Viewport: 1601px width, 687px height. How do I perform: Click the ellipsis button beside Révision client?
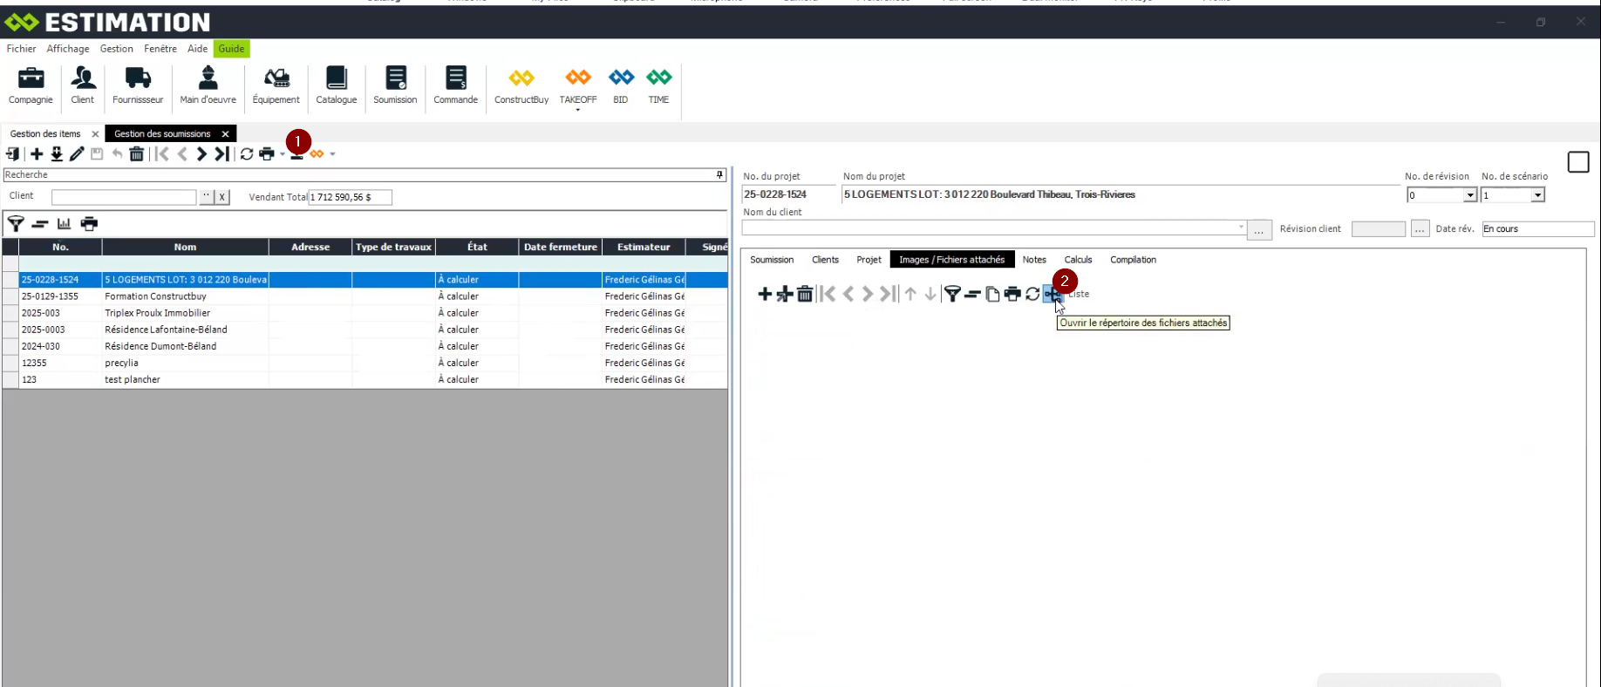pyautogui.click(x=1420, y=229)
